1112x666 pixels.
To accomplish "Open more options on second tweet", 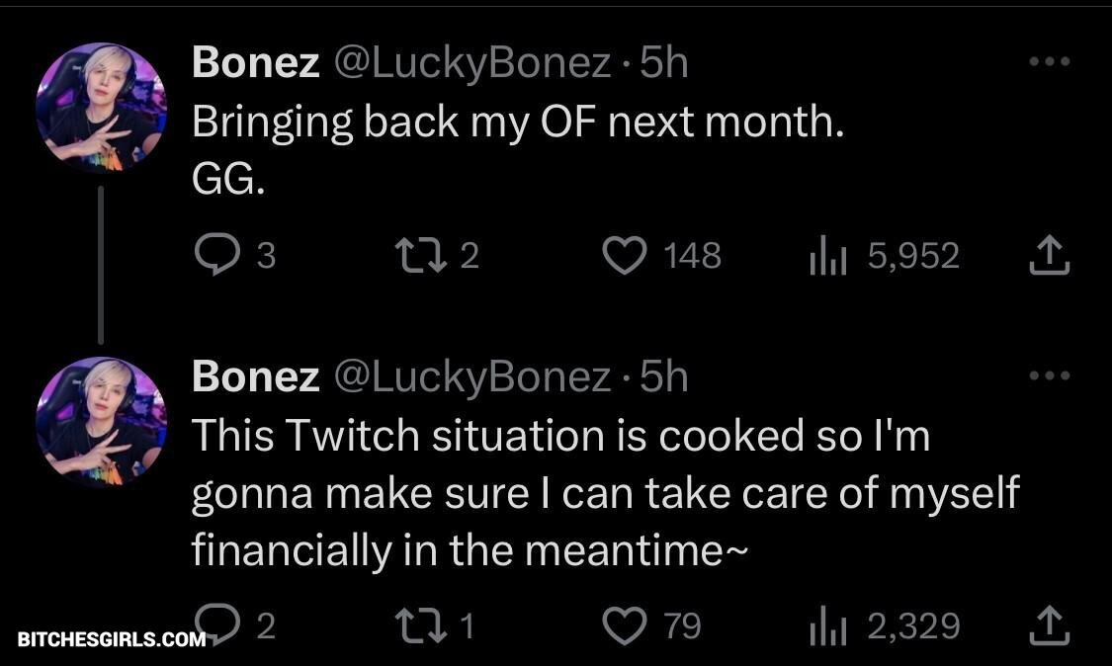I will (1050, 375).
